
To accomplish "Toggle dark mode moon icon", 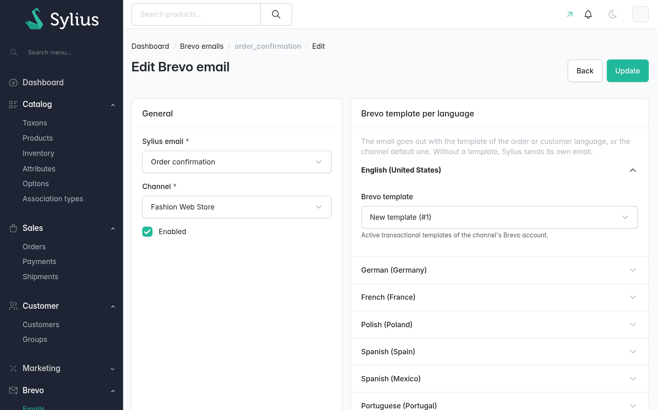I will point(613,14).
